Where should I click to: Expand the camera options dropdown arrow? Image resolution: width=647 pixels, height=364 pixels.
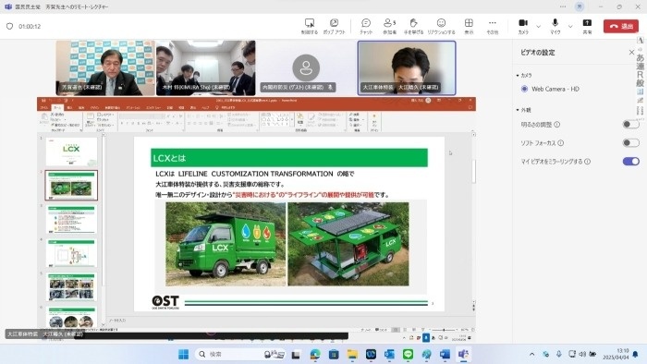pos(539,27)
